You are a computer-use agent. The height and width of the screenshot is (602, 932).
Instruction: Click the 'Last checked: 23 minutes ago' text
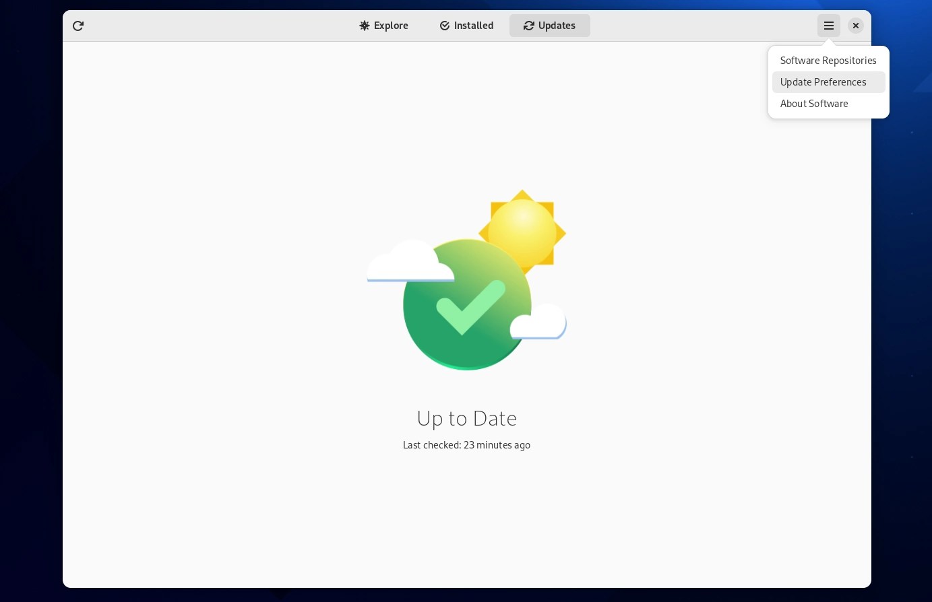click(x=466, y=445)
